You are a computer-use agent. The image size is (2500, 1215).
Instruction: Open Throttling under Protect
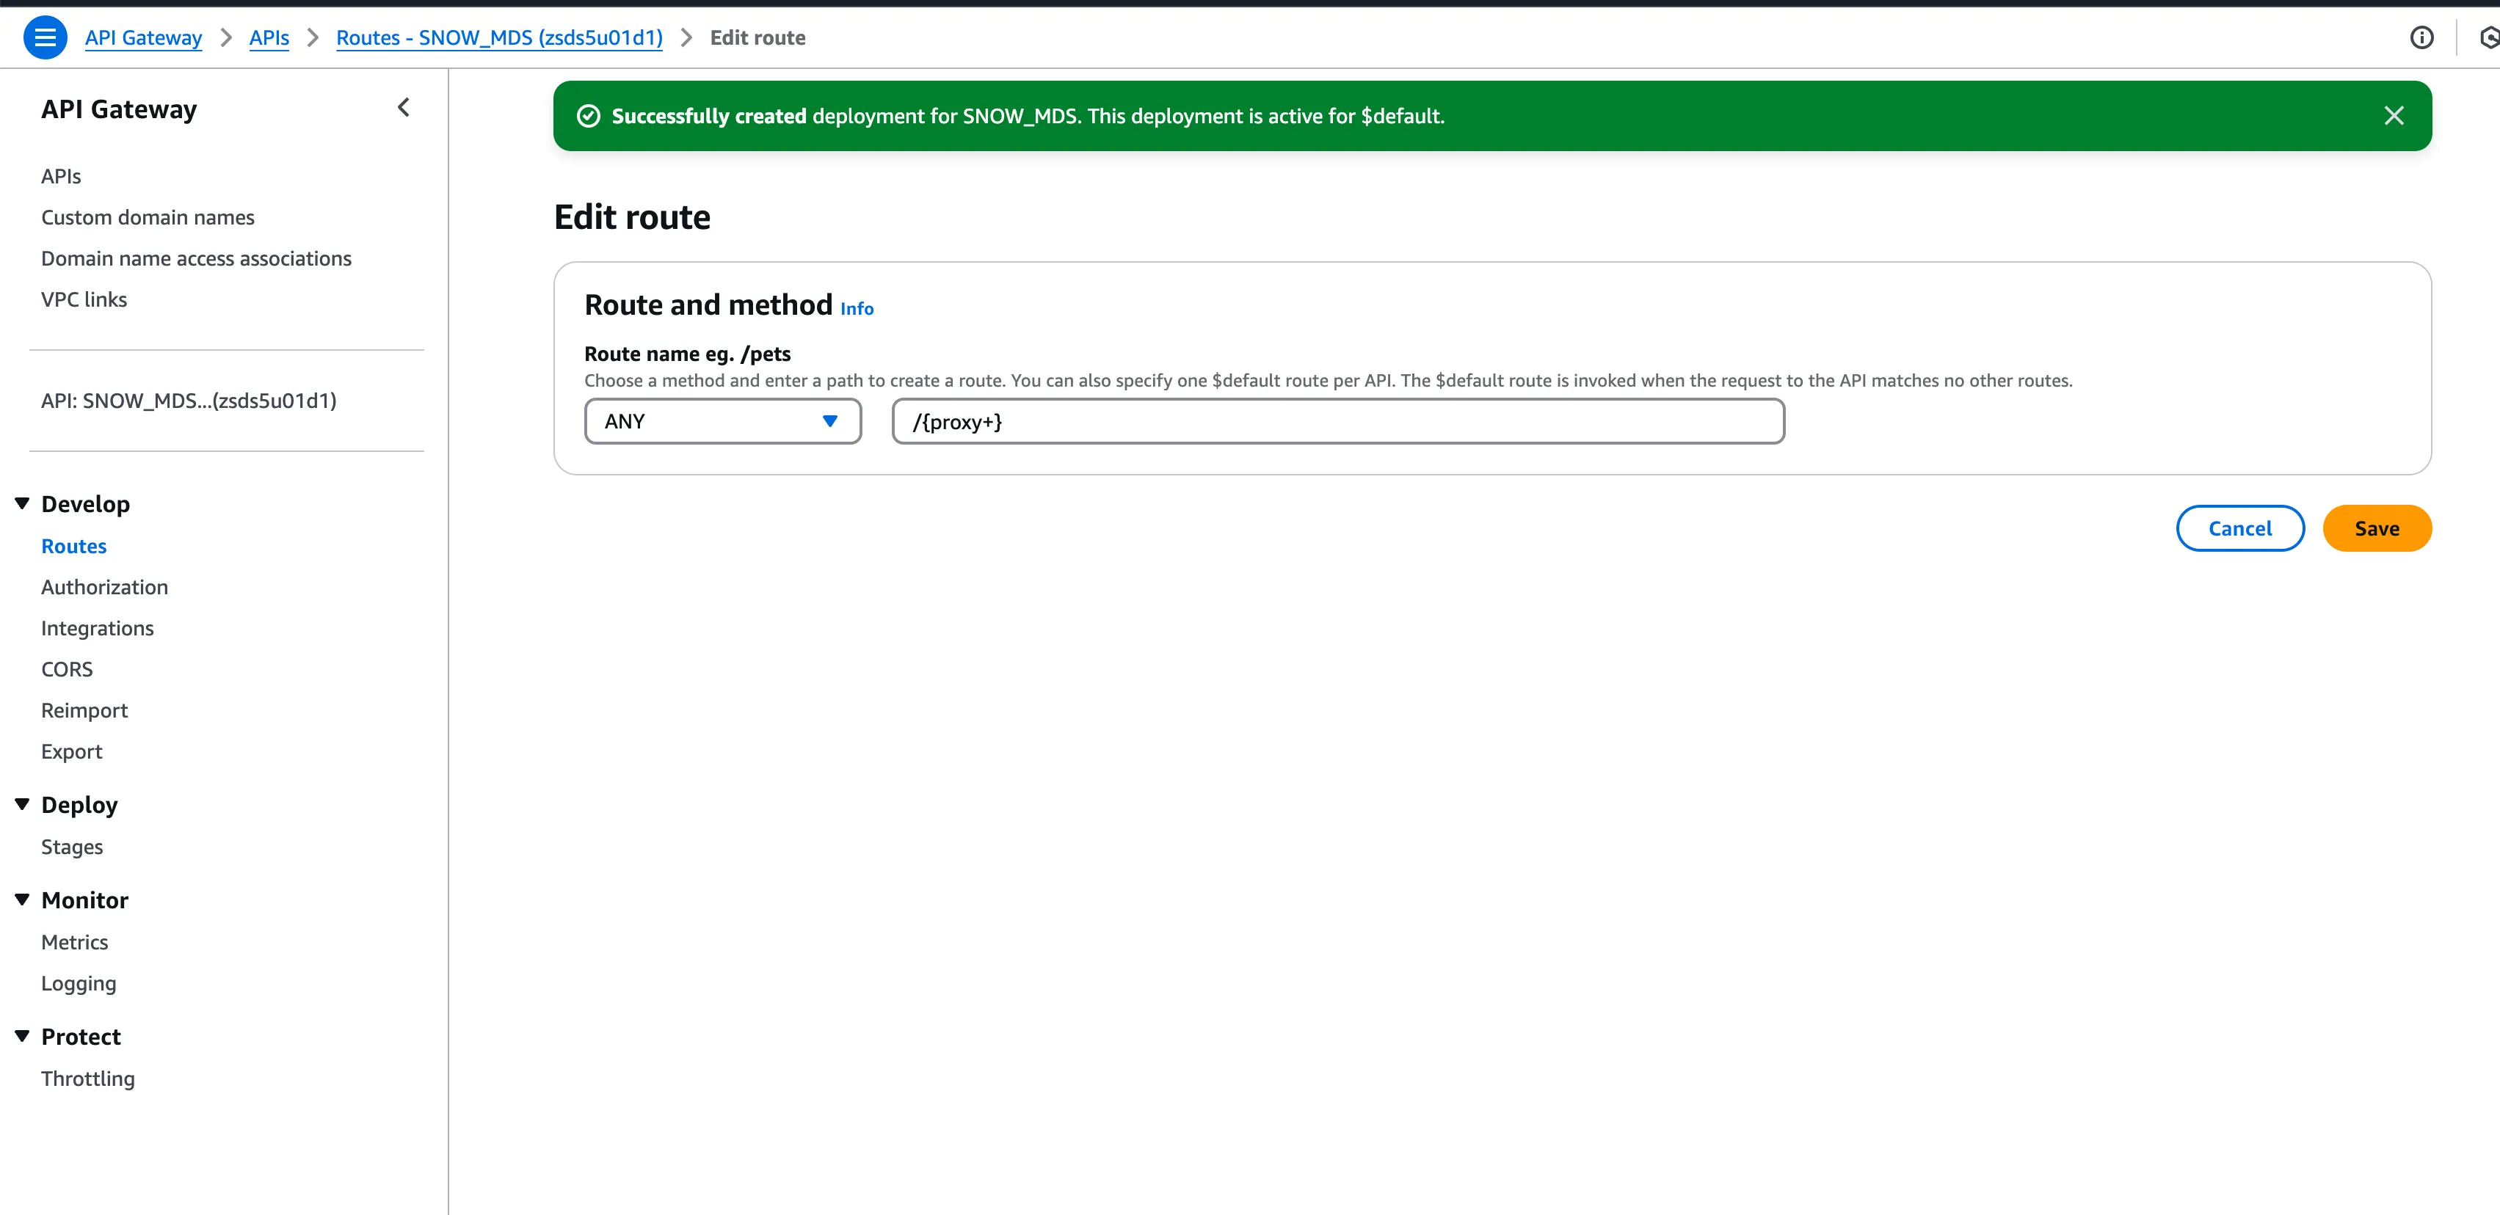tap(87, 1079)
